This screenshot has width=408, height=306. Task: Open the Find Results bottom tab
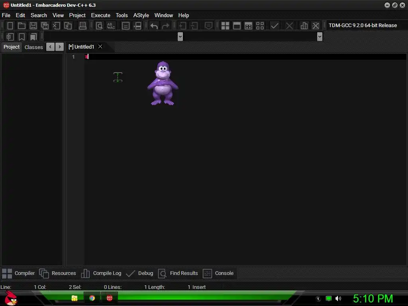pos(178,273)
